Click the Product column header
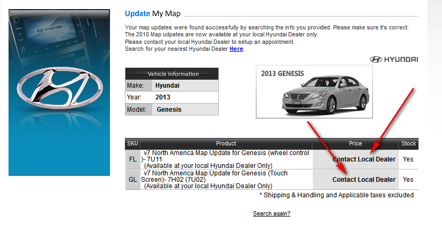This screenshot has height=231, width=442. pos(226,143)
